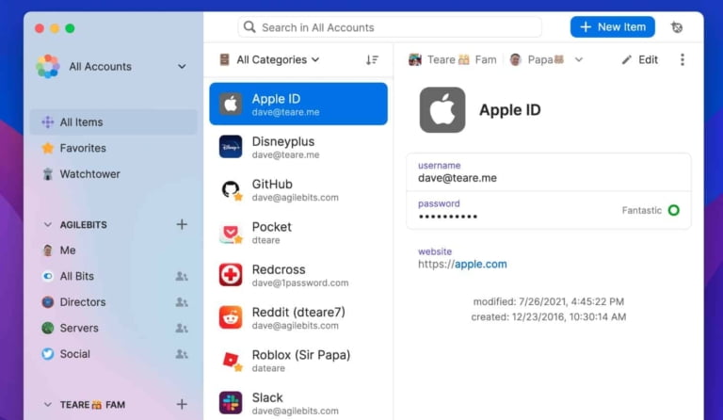Collapse the AGILEBITS section
This screenshot has width=723, height=420.
coord(47,224)
